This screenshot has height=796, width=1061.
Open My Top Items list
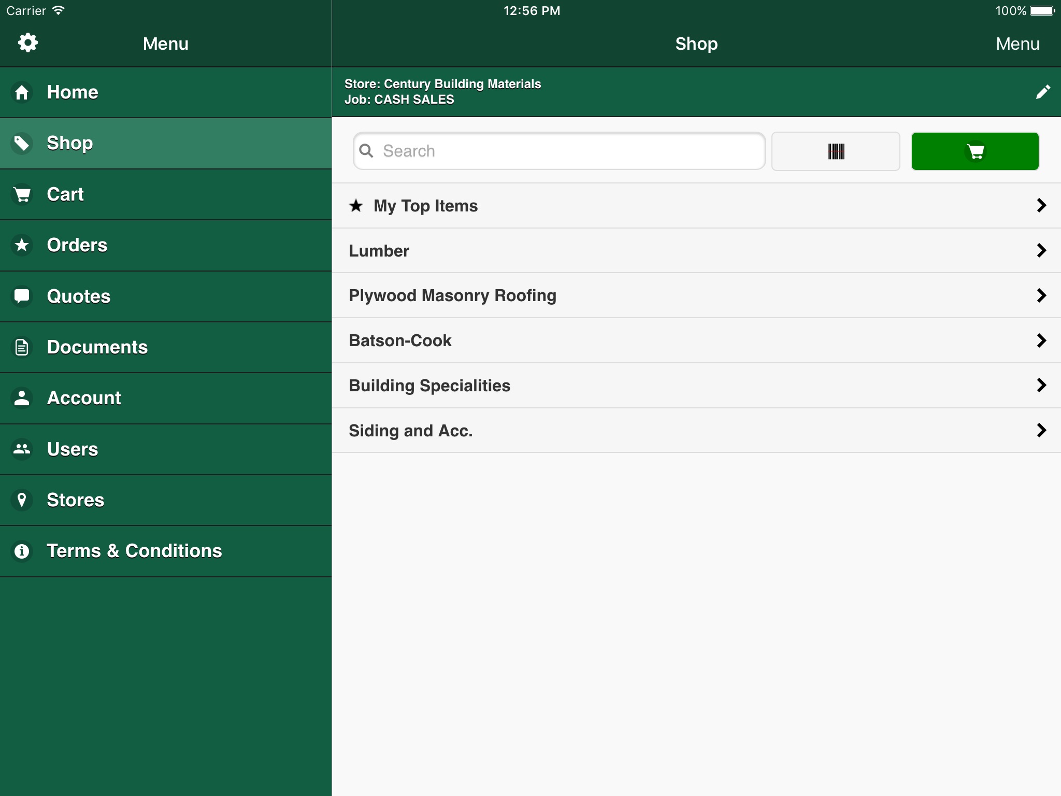[425, 206]
